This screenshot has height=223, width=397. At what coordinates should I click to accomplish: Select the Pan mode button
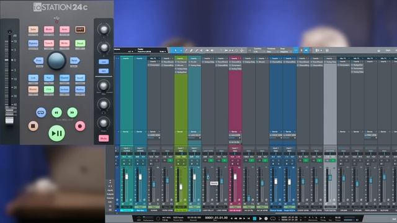[x=48, y=78]
